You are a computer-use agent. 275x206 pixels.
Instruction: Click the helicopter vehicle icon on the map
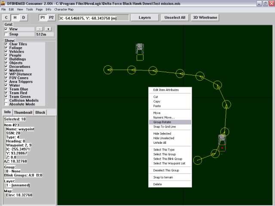[x=140, y=48]
